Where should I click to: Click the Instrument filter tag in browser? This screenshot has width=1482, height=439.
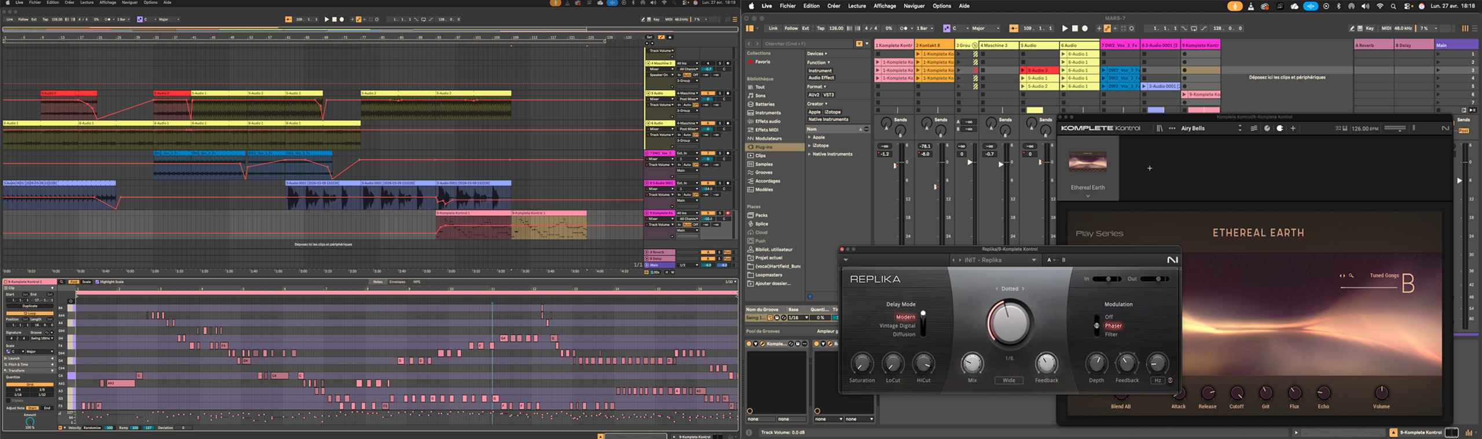coord(820,71)
